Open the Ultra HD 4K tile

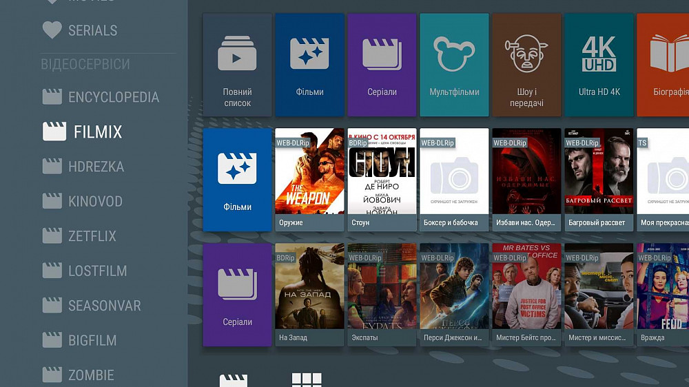(599, 65)
